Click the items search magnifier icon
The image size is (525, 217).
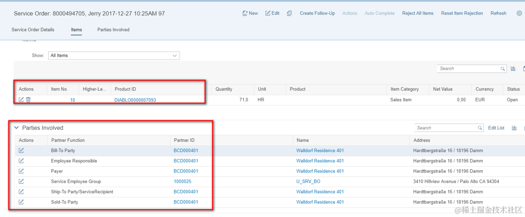click(503, 69)
